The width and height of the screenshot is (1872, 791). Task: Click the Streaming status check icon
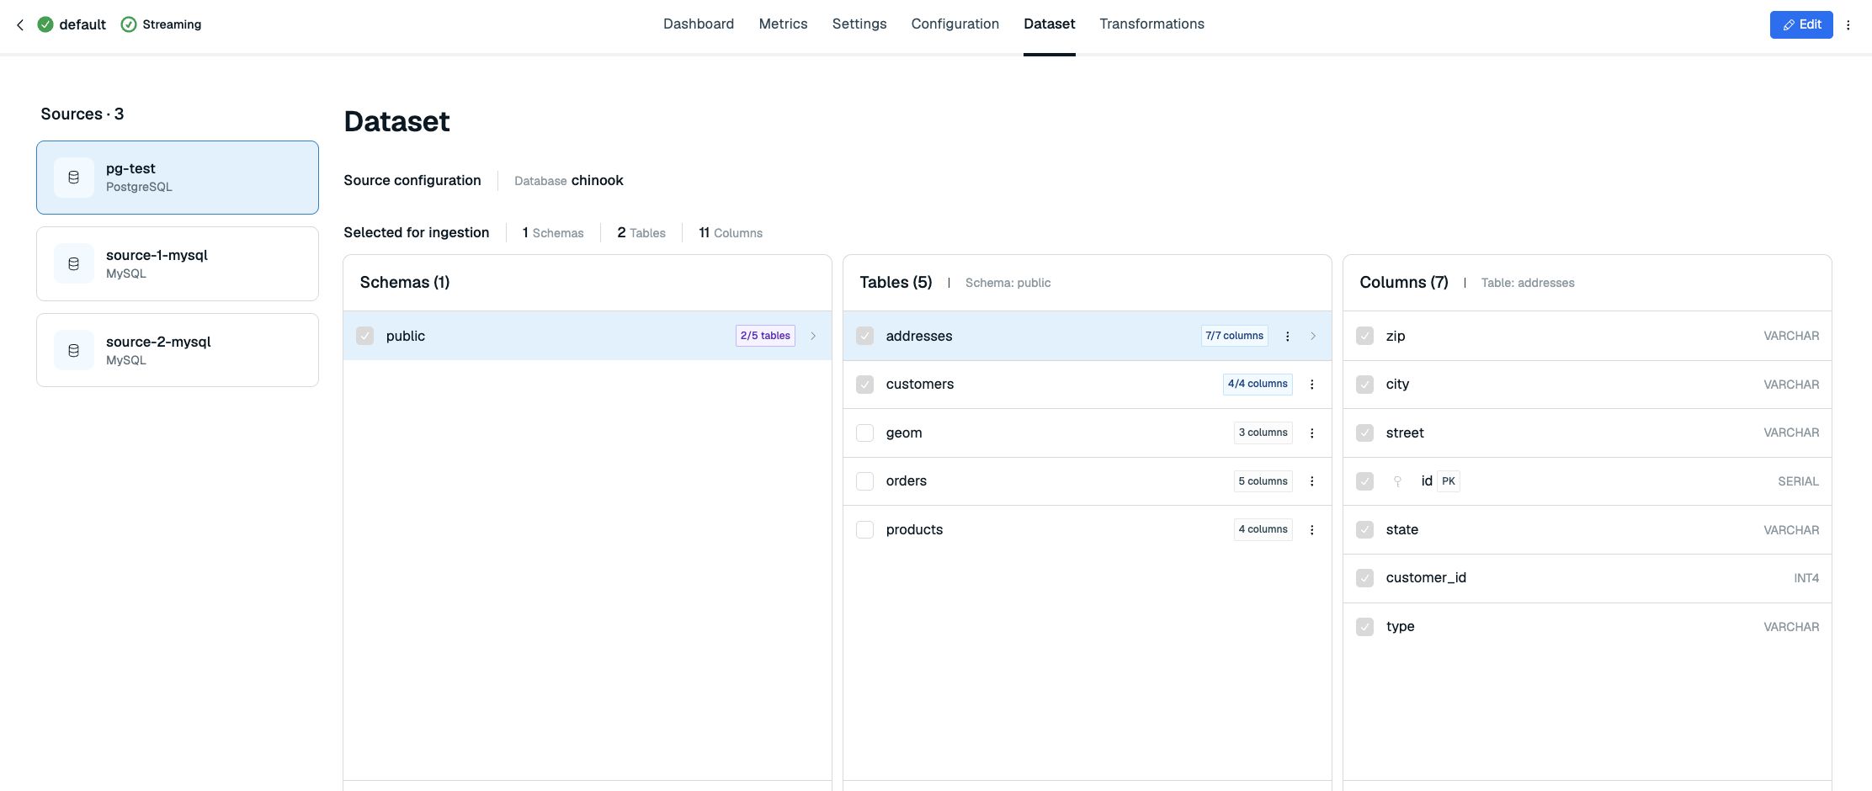[x=129, y=24]
